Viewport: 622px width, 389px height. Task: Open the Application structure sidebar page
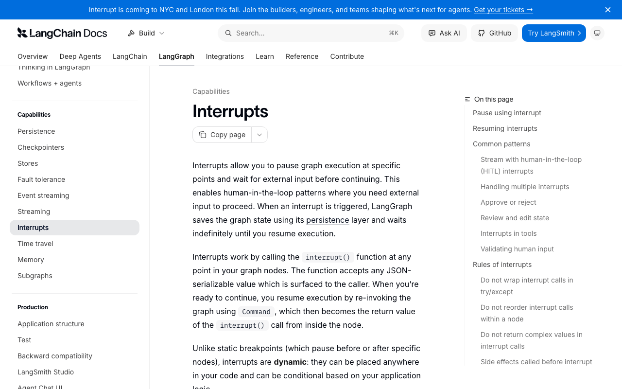click(74, 324)
